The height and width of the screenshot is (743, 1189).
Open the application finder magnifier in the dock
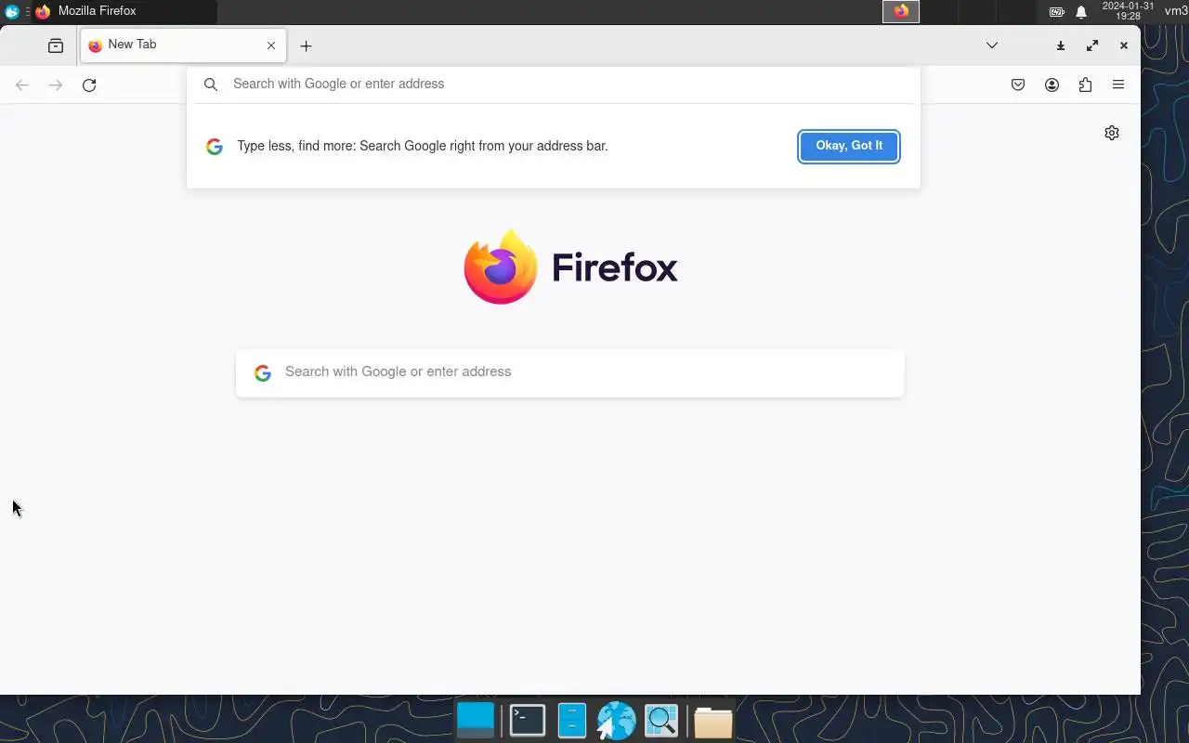(x=661, y=721)
